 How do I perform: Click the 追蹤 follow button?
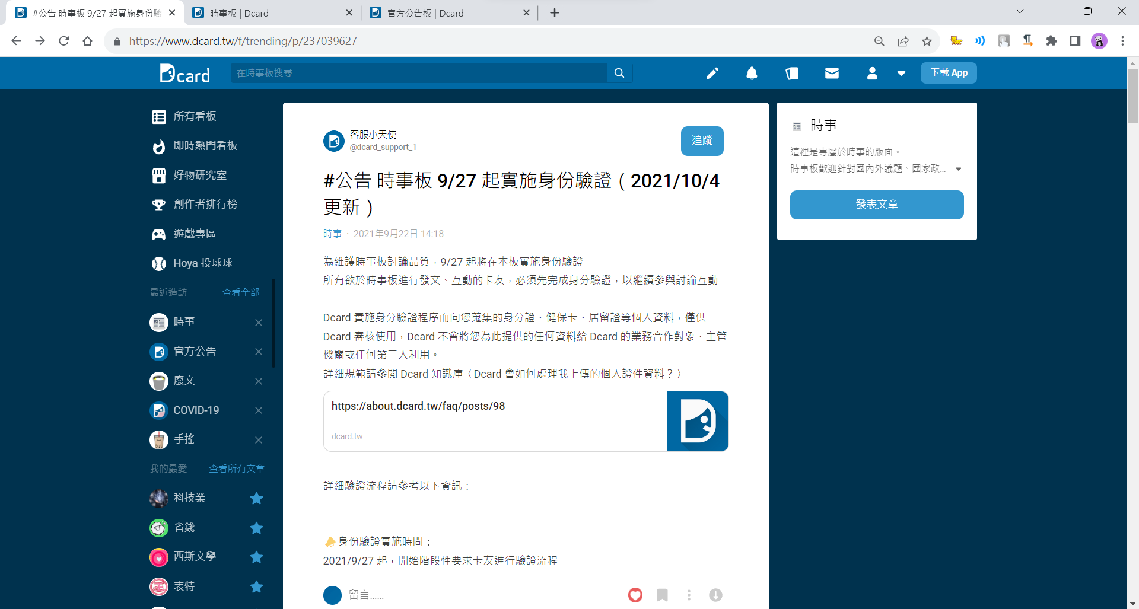coord(702,141)
